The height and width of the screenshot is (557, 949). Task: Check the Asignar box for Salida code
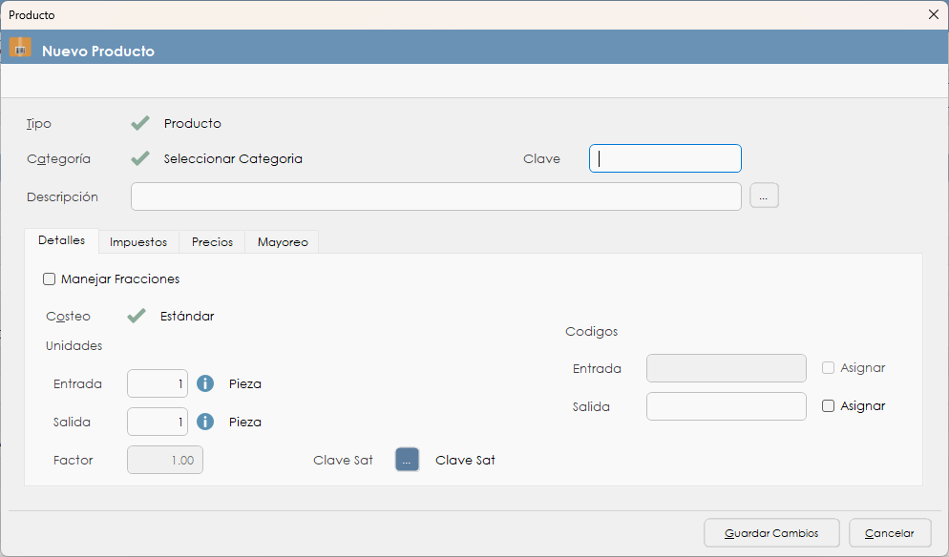pos(828,406)
